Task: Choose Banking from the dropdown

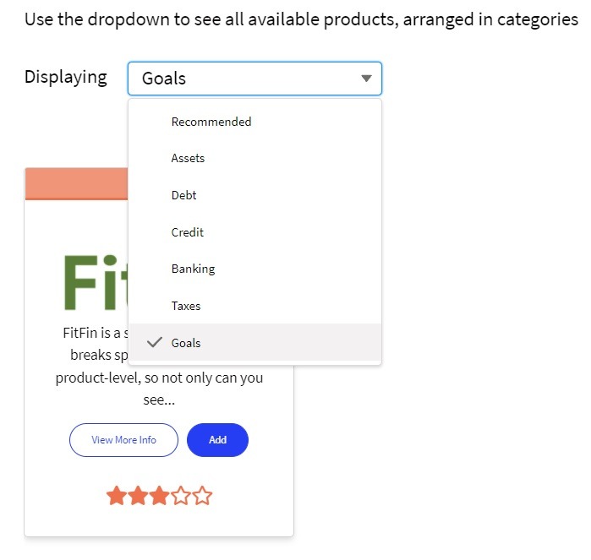Action: pyautogui.click(x=254, y=269)
